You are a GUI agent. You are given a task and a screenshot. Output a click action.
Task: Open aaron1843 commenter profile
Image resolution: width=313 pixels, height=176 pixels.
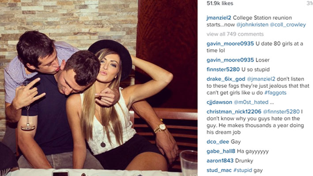(220, 161)
